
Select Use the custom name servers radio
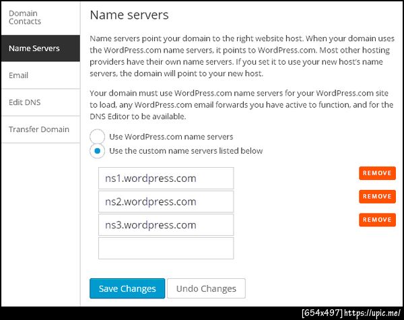coord(97,151)
